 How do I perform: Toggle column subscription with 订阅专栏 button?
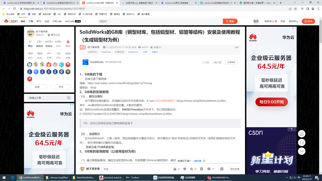click(231, 62)
